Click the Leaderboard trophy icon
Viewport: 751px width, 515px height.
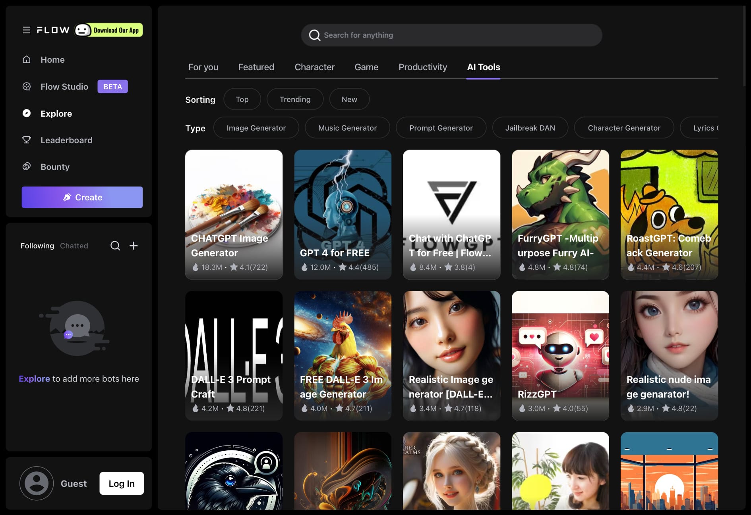(27, 140)
